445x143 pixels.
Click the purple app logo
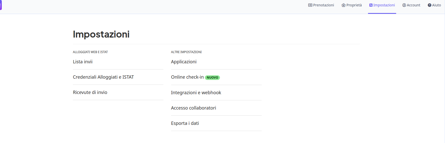tap(1, 5)
